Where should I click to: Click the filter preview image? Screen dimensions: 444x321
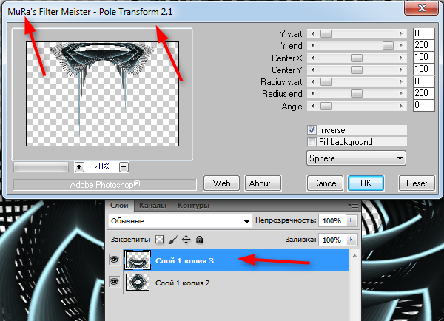point(102,94)
